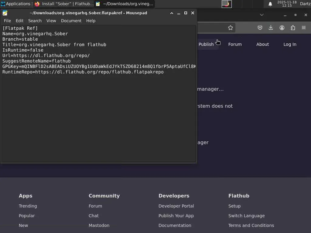Click the GPGKey line in editor
The width and height of the screenshot is (311, 233).
point(91,66)
